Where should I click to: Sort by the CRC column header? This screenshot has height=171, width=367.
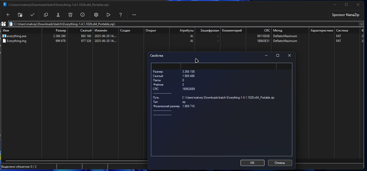259,30
